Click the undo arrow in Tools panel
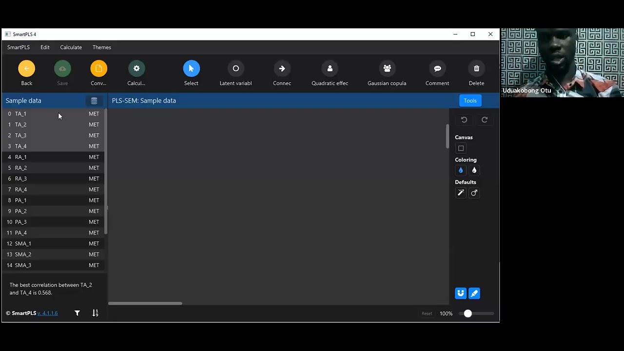Screen dimensions: 624x351 (x=464, y=119)
